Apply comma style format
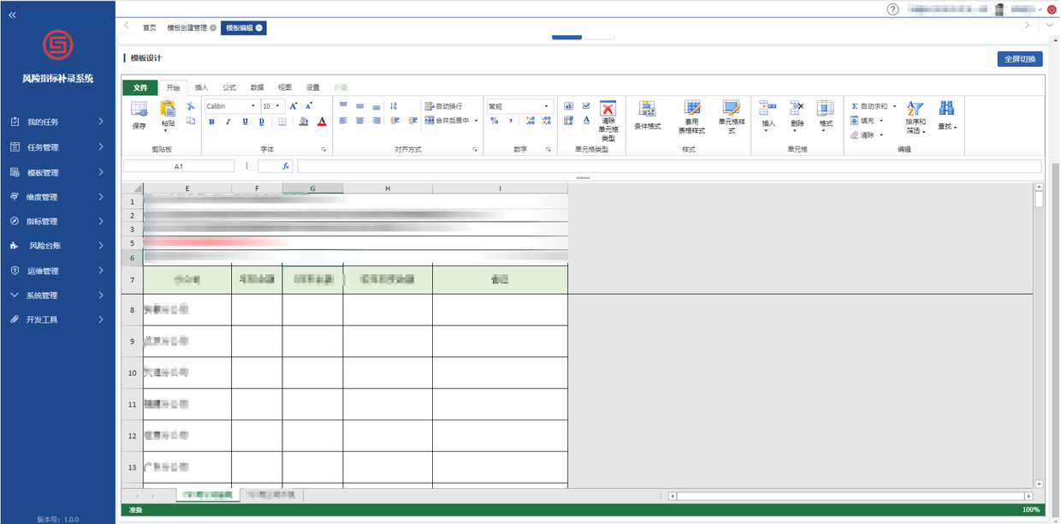1061x524 pixels. pyautogui.click(x=512, y=121)
